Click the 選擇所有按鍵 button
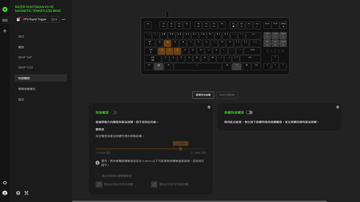Viewport: 360px width, 202px height. (x=203, y=95)
